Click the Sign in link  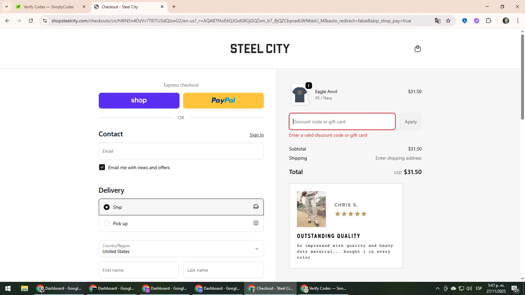pos(257,135)
